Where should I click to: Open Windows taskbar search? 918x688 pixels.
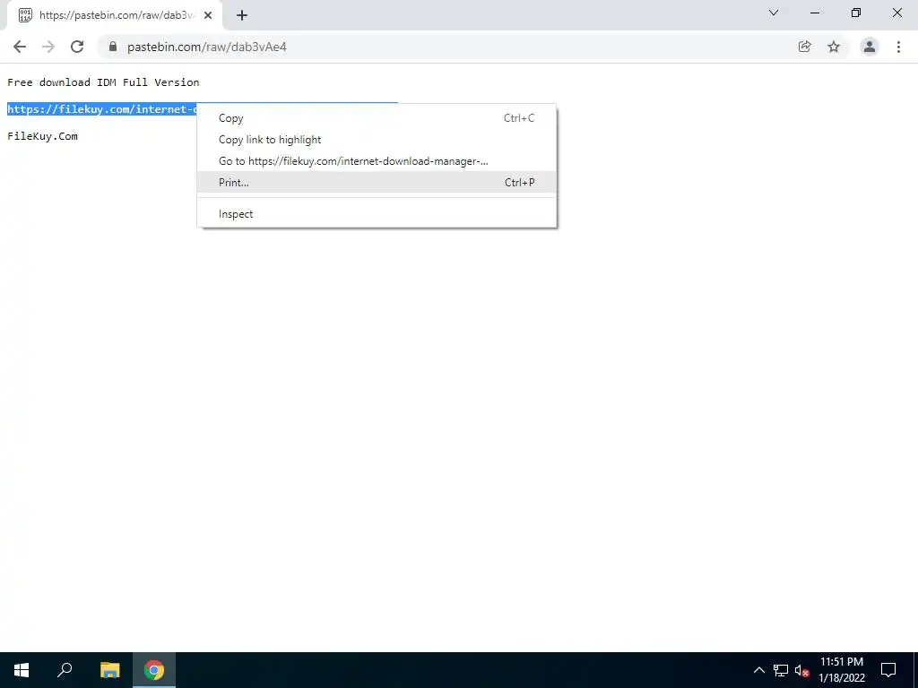65,670
